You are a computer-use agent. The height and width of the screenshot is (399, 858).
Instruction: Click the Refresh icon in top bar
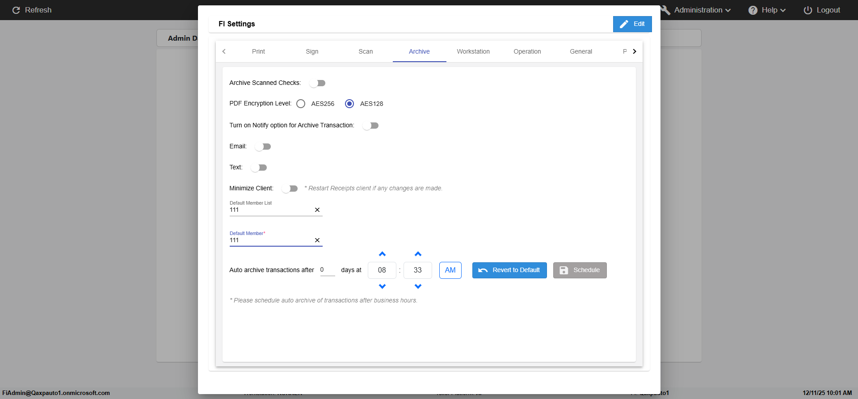(x=16, y=10)
